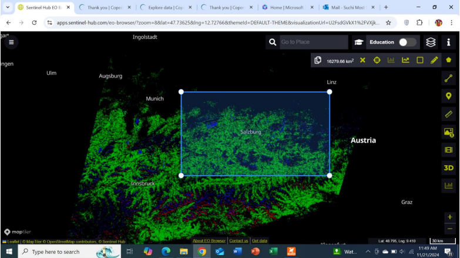Show hidden system tray icons chevron
This screenshot has width=460, height=258.
coord(368,252)
